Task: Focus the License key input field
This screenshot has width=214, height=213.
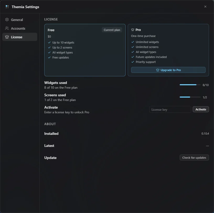Action: pyautogui.click(x=170, y=109)
